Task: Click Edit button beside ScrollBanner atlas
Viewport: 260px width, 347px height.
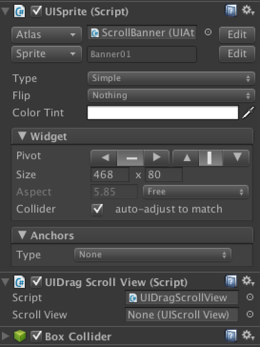Action: pyautogui.click(x=237, y=34)
